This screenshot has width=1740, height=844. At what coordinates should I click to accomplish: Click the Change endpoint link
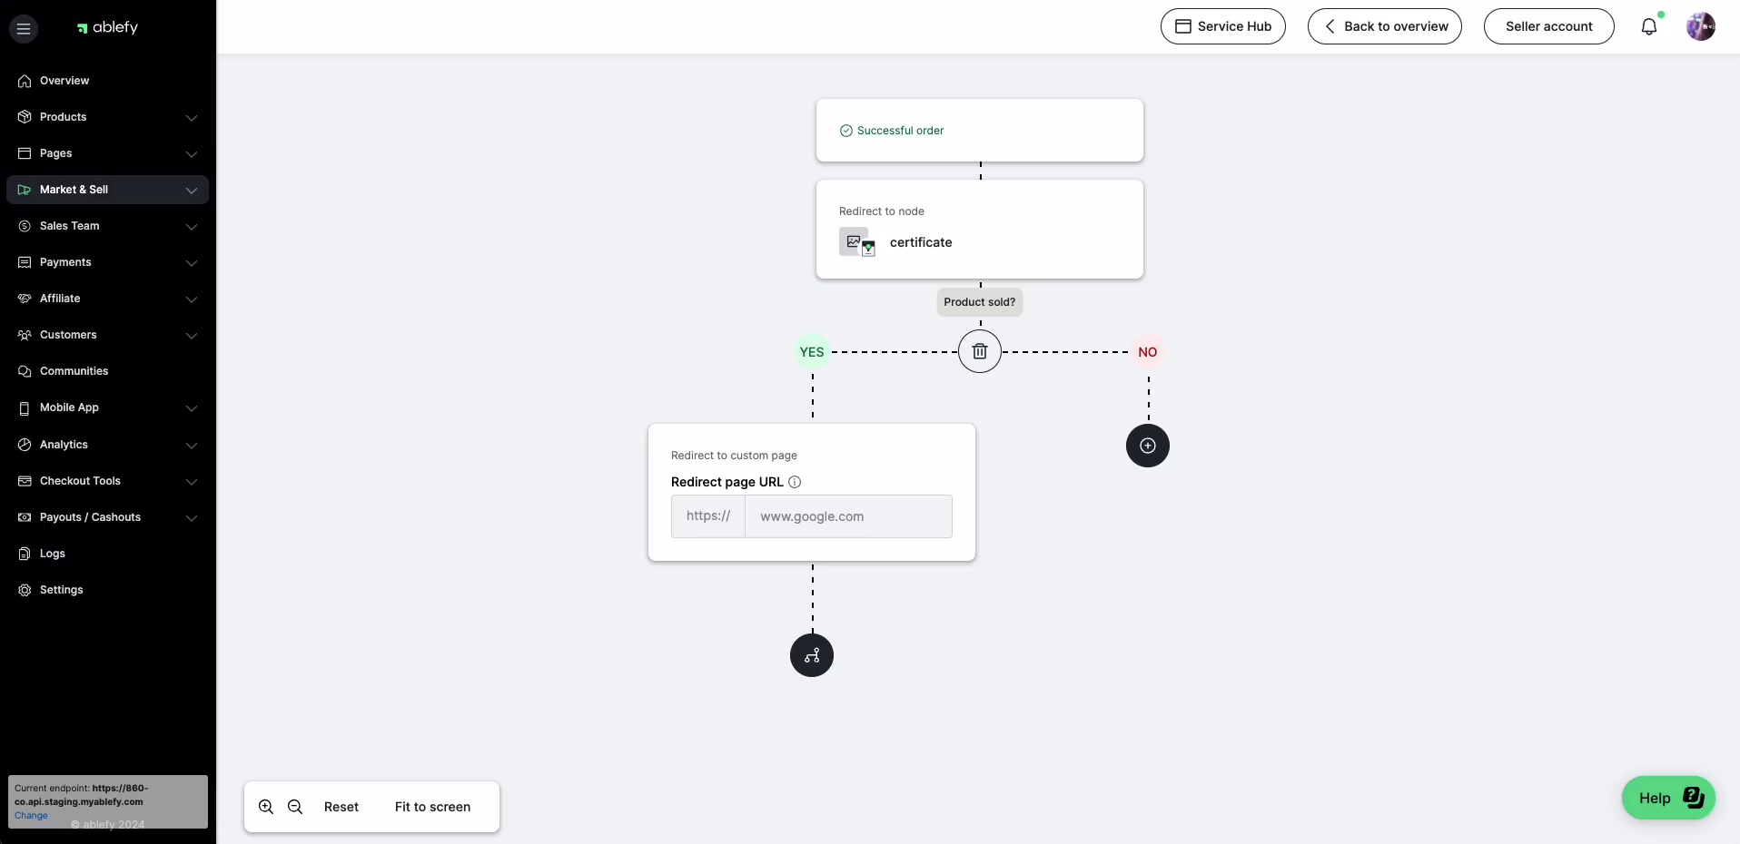32,815
